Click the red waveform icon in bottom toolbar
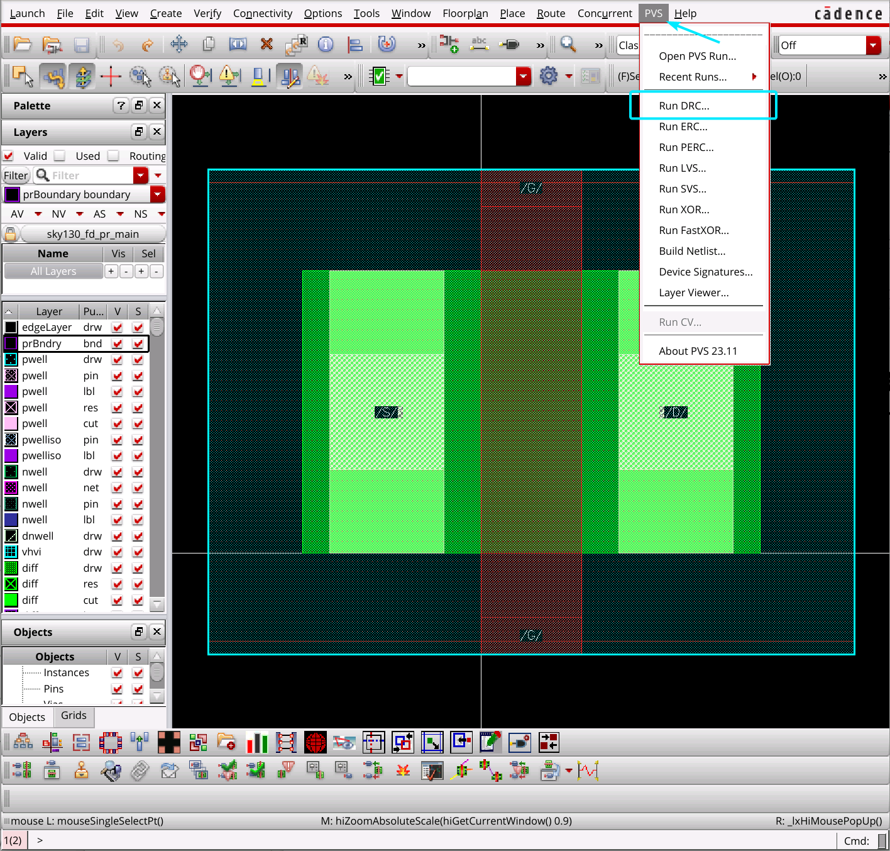Viewport: 890px width, 851px height. click(x=588, y=770)
